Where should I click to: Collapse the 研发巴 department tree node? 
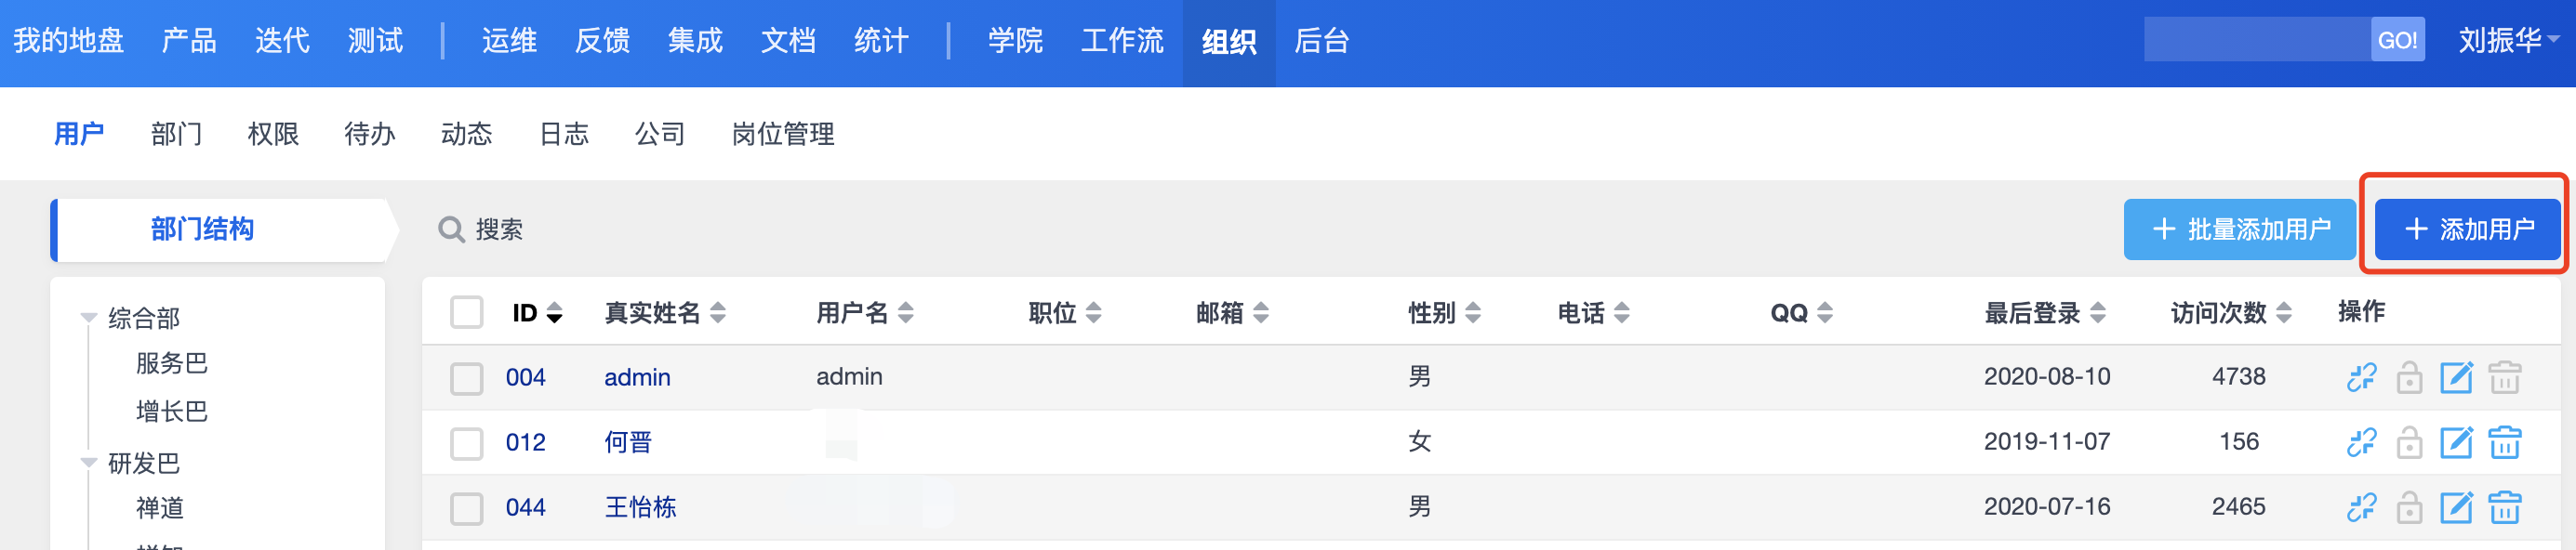(x=89, y=464)
